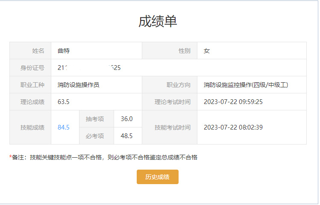Click the 历史成绩 button
The height and width of the screenshot is (205, 320).
coord(157,177)
